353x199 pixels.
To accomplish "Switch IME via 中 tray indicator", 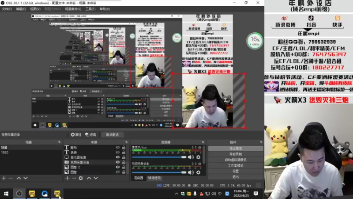I will click(220, 194).
